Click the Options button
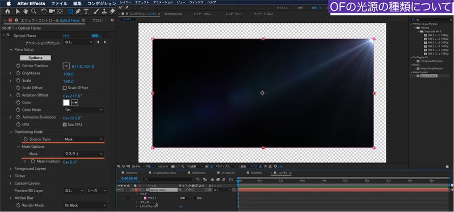454x212 pixels. (x=35, y=58)
